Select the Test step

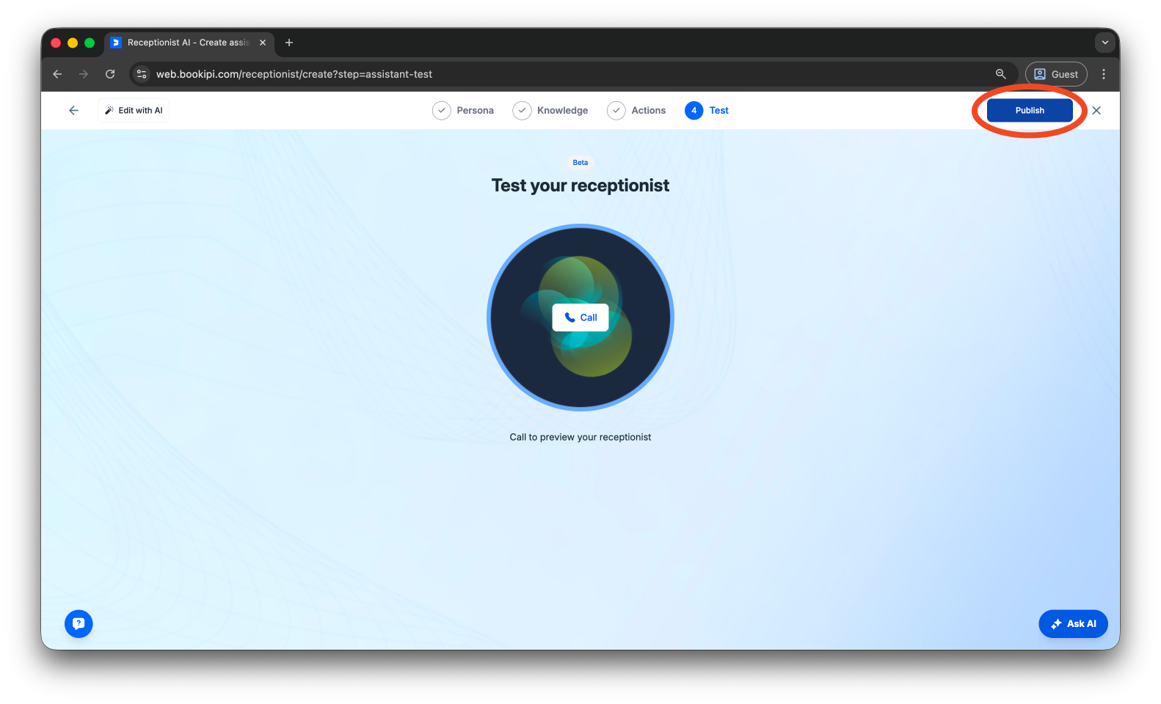[x=707, y=111]
